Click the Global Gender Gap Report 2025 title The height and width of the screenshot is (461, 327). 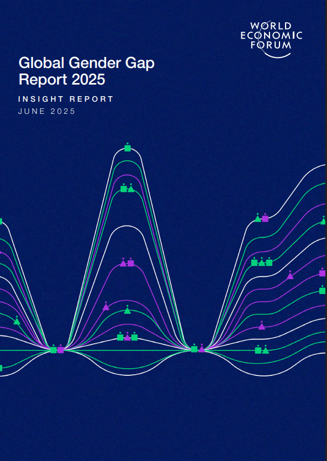86,71
